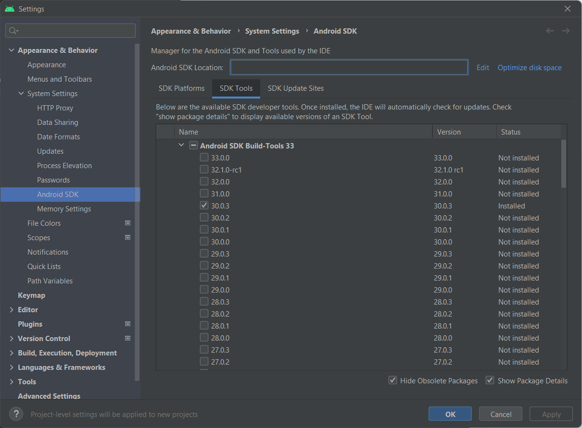This screenshot has width=582, height=428.
Task: Click the Cancel button
Action: click(x=501, y=414)
